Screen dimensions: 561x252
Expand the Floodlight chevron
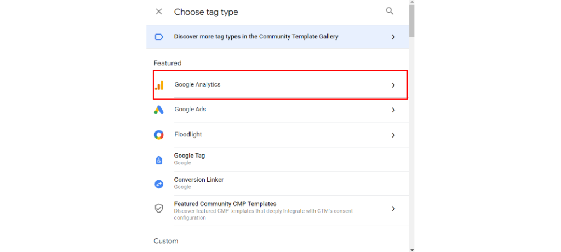(x=393, y=135)
